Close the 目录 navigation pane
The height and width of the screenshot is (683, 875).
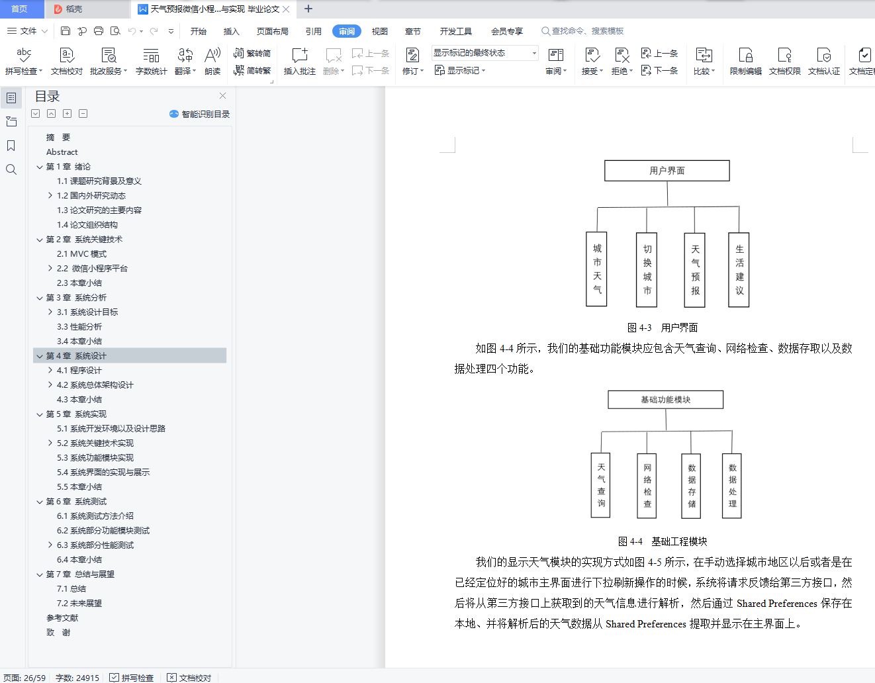[223, 96]
